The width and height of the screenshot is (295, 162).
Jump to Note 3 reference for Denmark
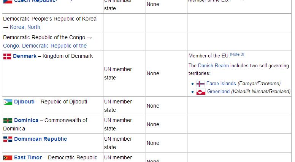click(237, 54)
